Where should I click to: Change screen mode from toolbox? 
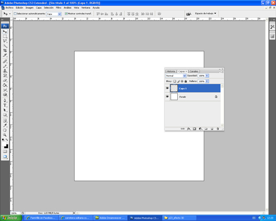(5, 157)
